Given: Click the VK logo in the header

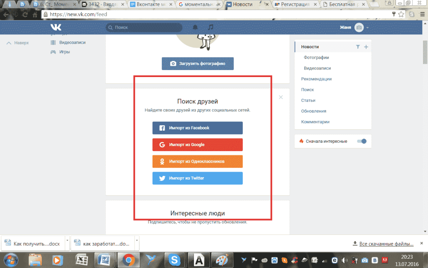Looking at the screenshot, I should point(56,27).
